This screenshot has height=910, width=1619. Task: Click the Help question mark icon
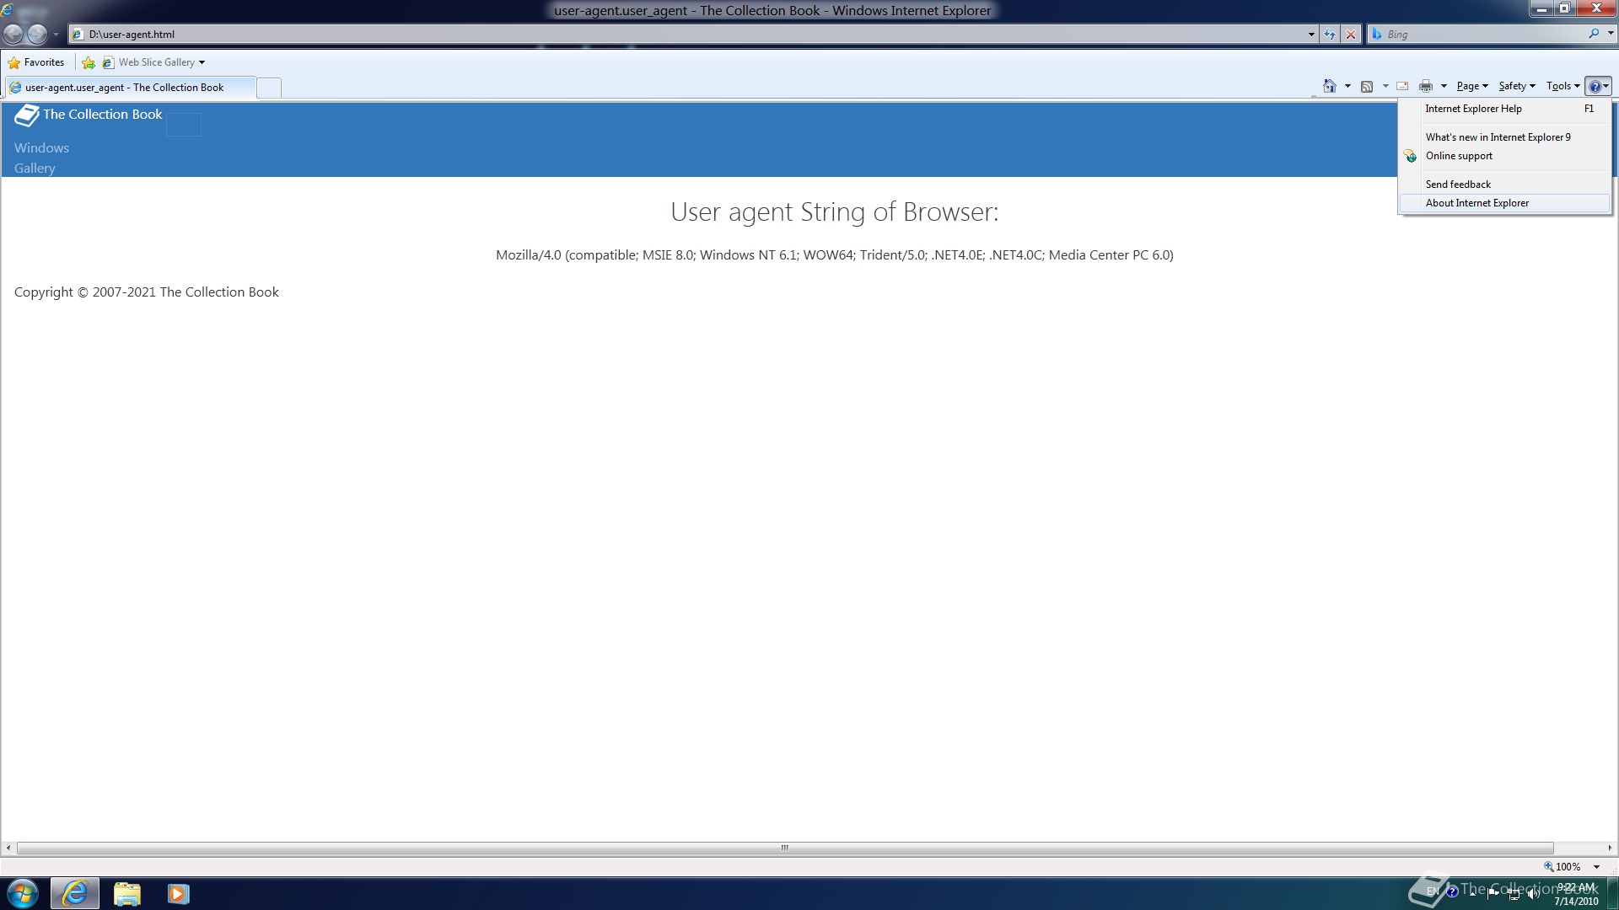(x=1595, y=86)
